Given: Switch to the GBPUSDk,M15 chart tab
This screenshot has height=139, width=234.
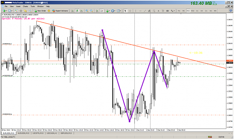Looking at the screenshot, I should (66, 133).
